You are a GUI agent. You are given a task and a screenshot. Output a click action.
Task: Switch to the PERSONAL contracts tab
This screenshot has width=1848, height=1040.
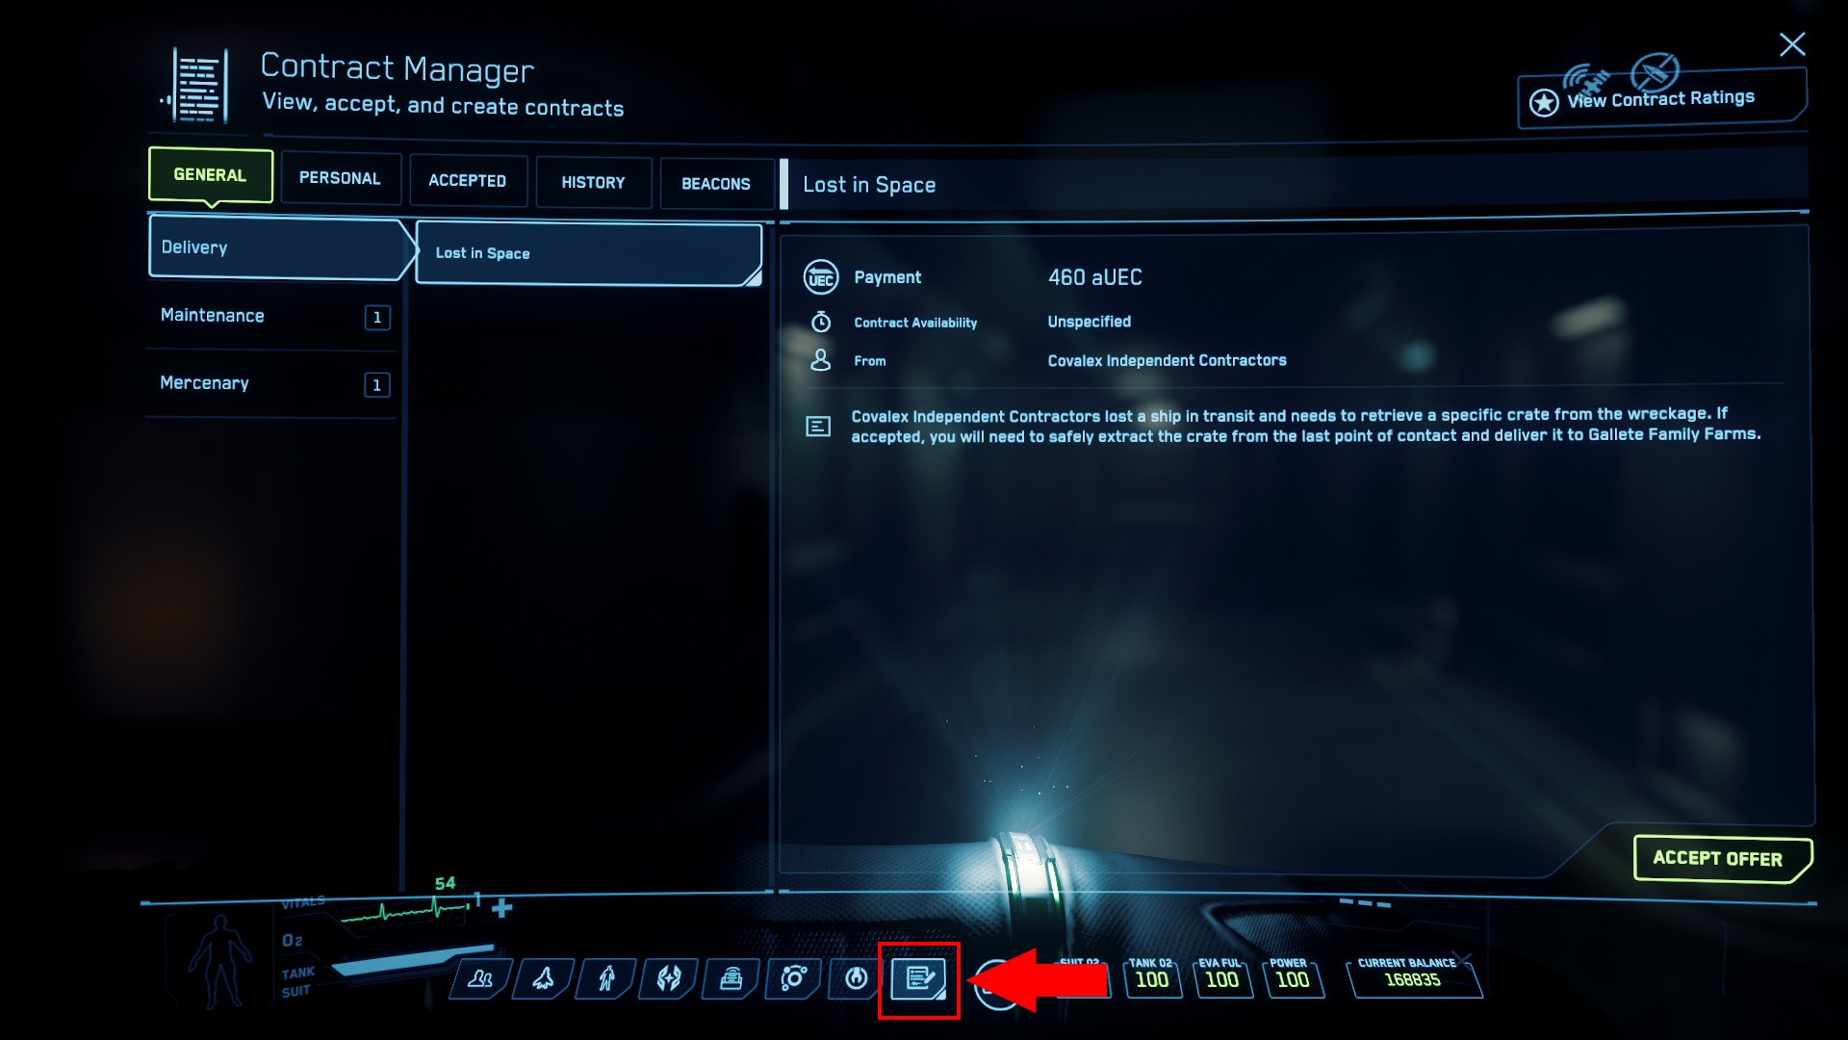339,179
